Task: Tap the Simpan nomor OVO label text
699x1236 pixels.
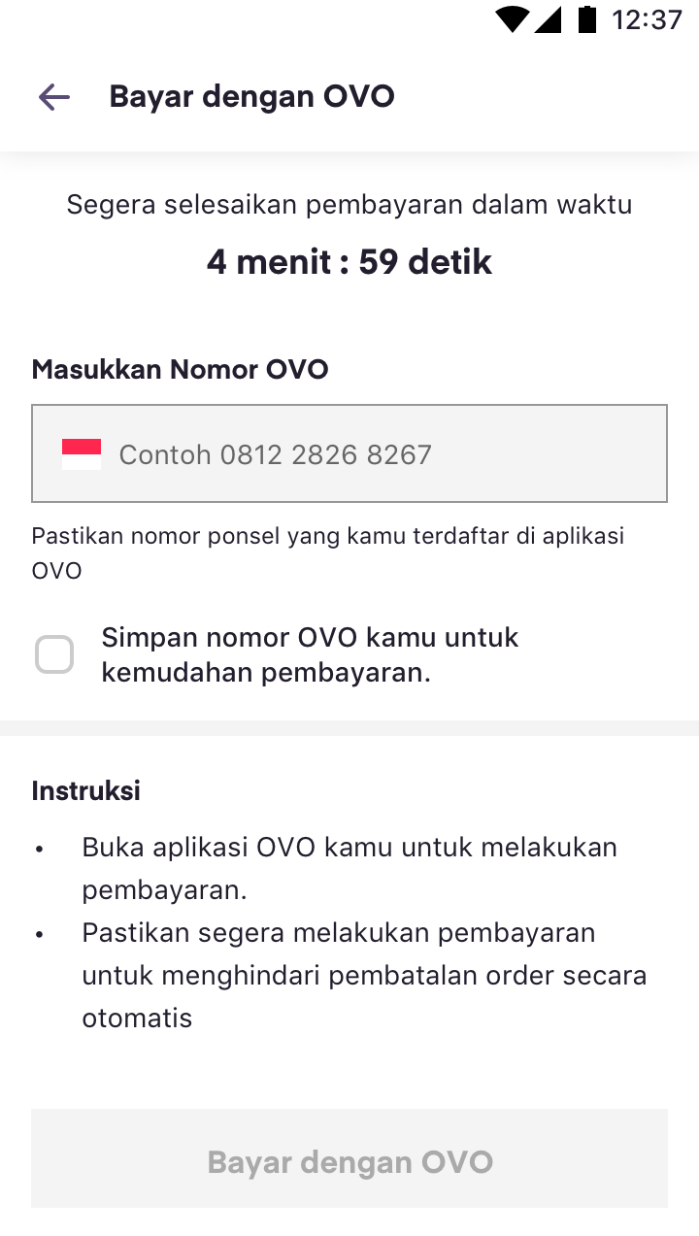Action: (311, 654)
